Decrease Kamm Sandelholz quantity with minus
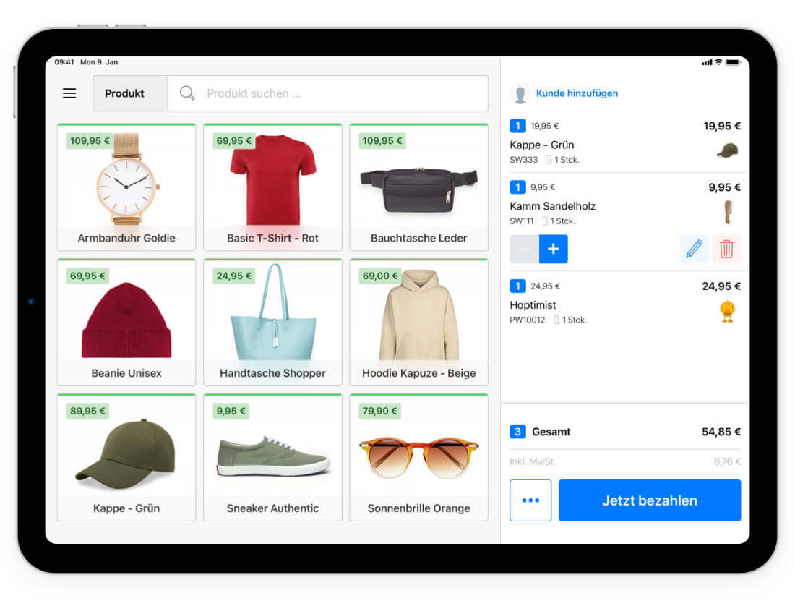795x601 pixels. point(524,249)
